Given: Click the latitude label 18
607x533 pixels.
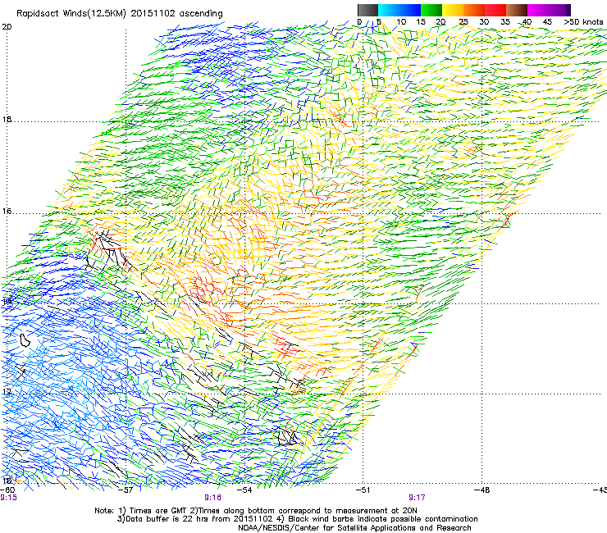Looking at the screenshot, I should pyautogui.click(x=7, y=120).
